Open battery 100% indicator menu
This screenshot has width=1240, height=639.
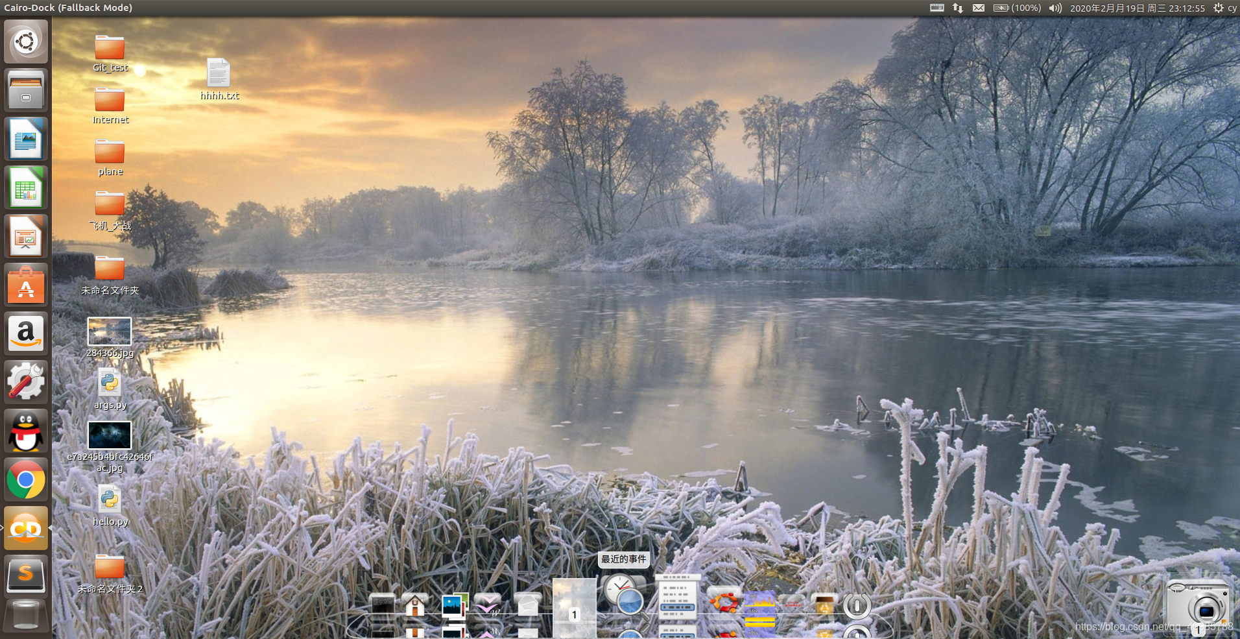1017,8
